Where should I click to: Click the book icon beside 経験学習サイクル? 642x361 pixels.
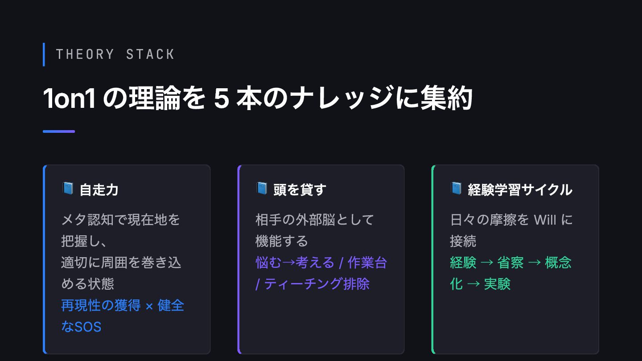pyautogui.click(x=456, y=189)
